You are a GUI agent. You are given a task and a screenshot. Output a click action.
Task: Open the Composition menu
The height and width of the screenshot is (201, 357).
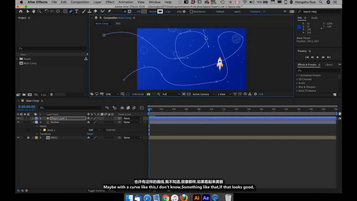pos(80,2)
